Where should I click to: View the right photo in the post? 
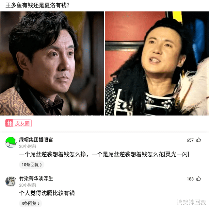click(x=157, y=63)
